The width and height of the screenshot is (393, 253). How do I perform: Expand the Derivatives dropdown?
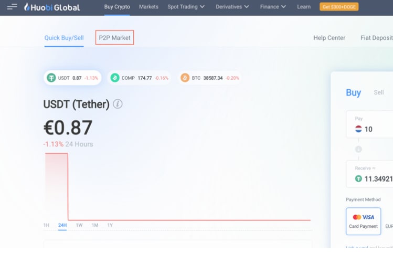pos(232,7)
